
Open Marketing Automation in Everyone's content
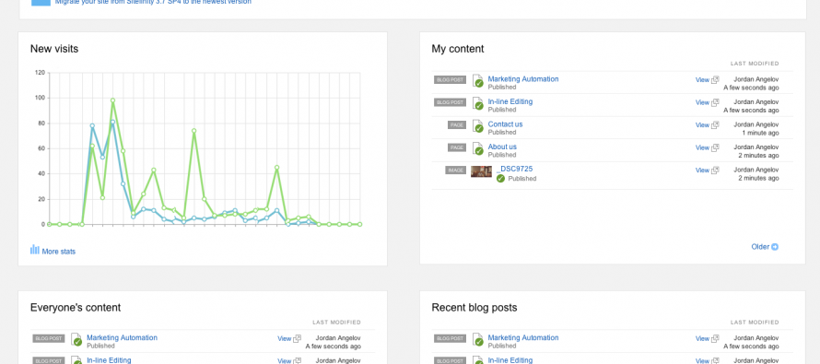coord(122,338)
